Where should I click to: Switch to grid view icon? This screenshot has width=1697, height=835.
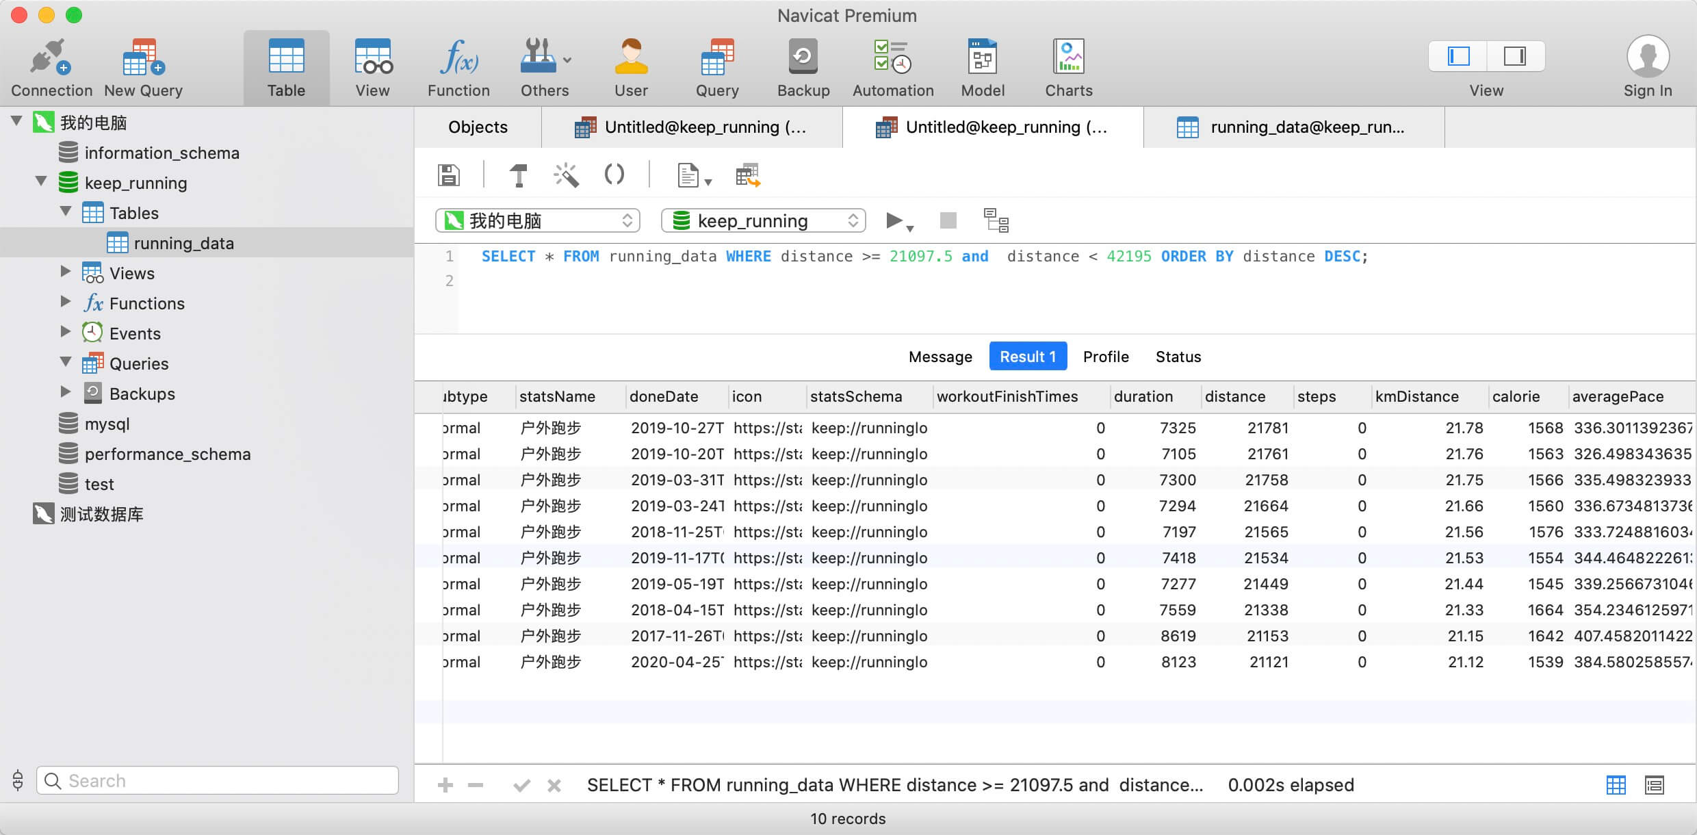(1616, 785)
